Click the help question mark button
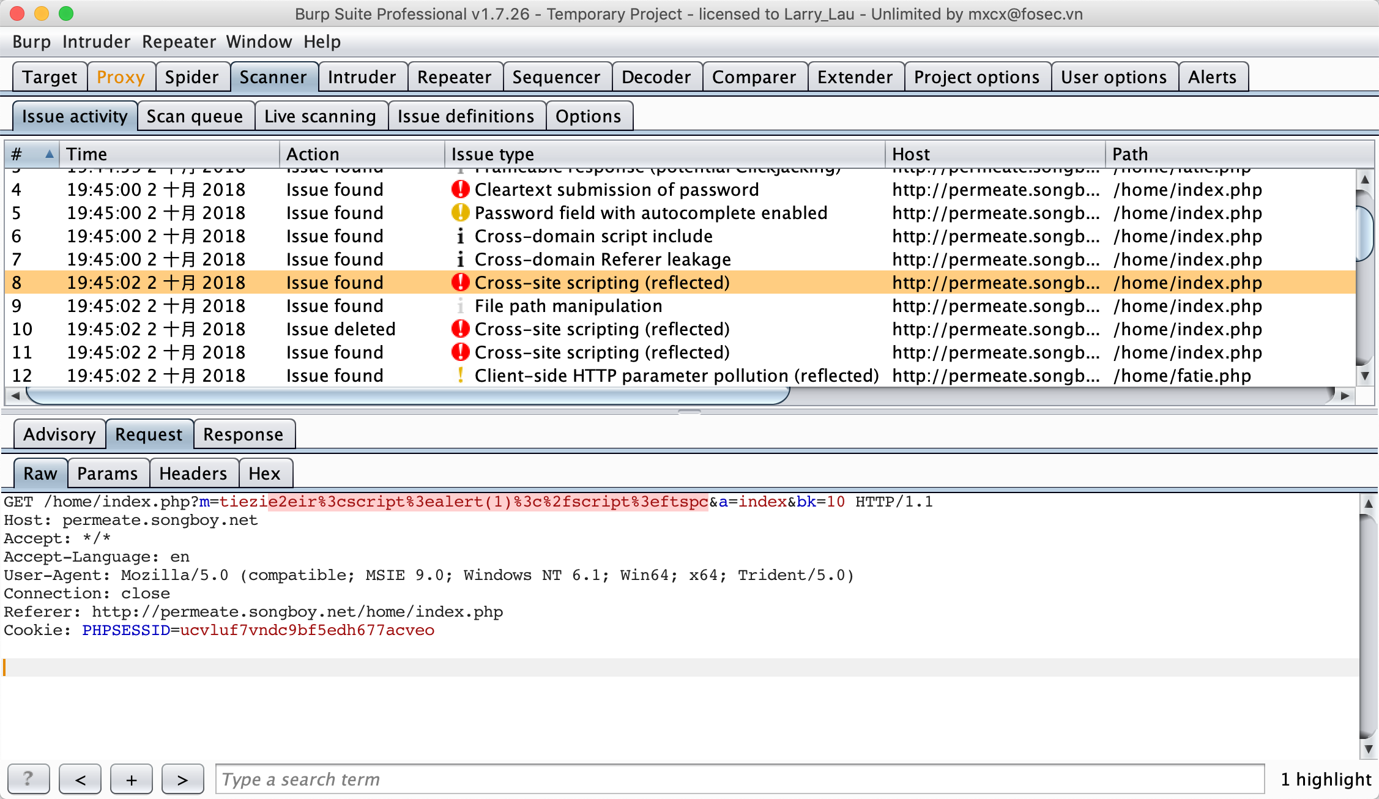This screenshot has width=1379, height=799. (28, 779)
